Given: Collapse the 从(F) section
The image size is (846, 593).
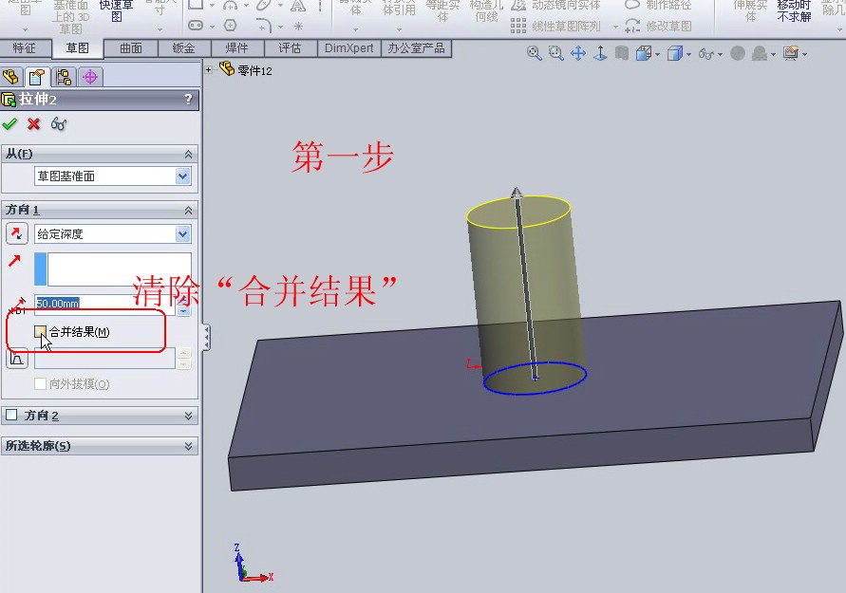Looking at the screenshot, I should [x=188, y=154].
